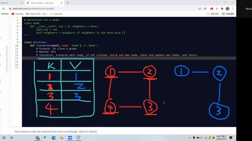The image size is (252, 141).
Task: Close the Clone Graph - LeetCode tab
Action: tap(61, 3)
